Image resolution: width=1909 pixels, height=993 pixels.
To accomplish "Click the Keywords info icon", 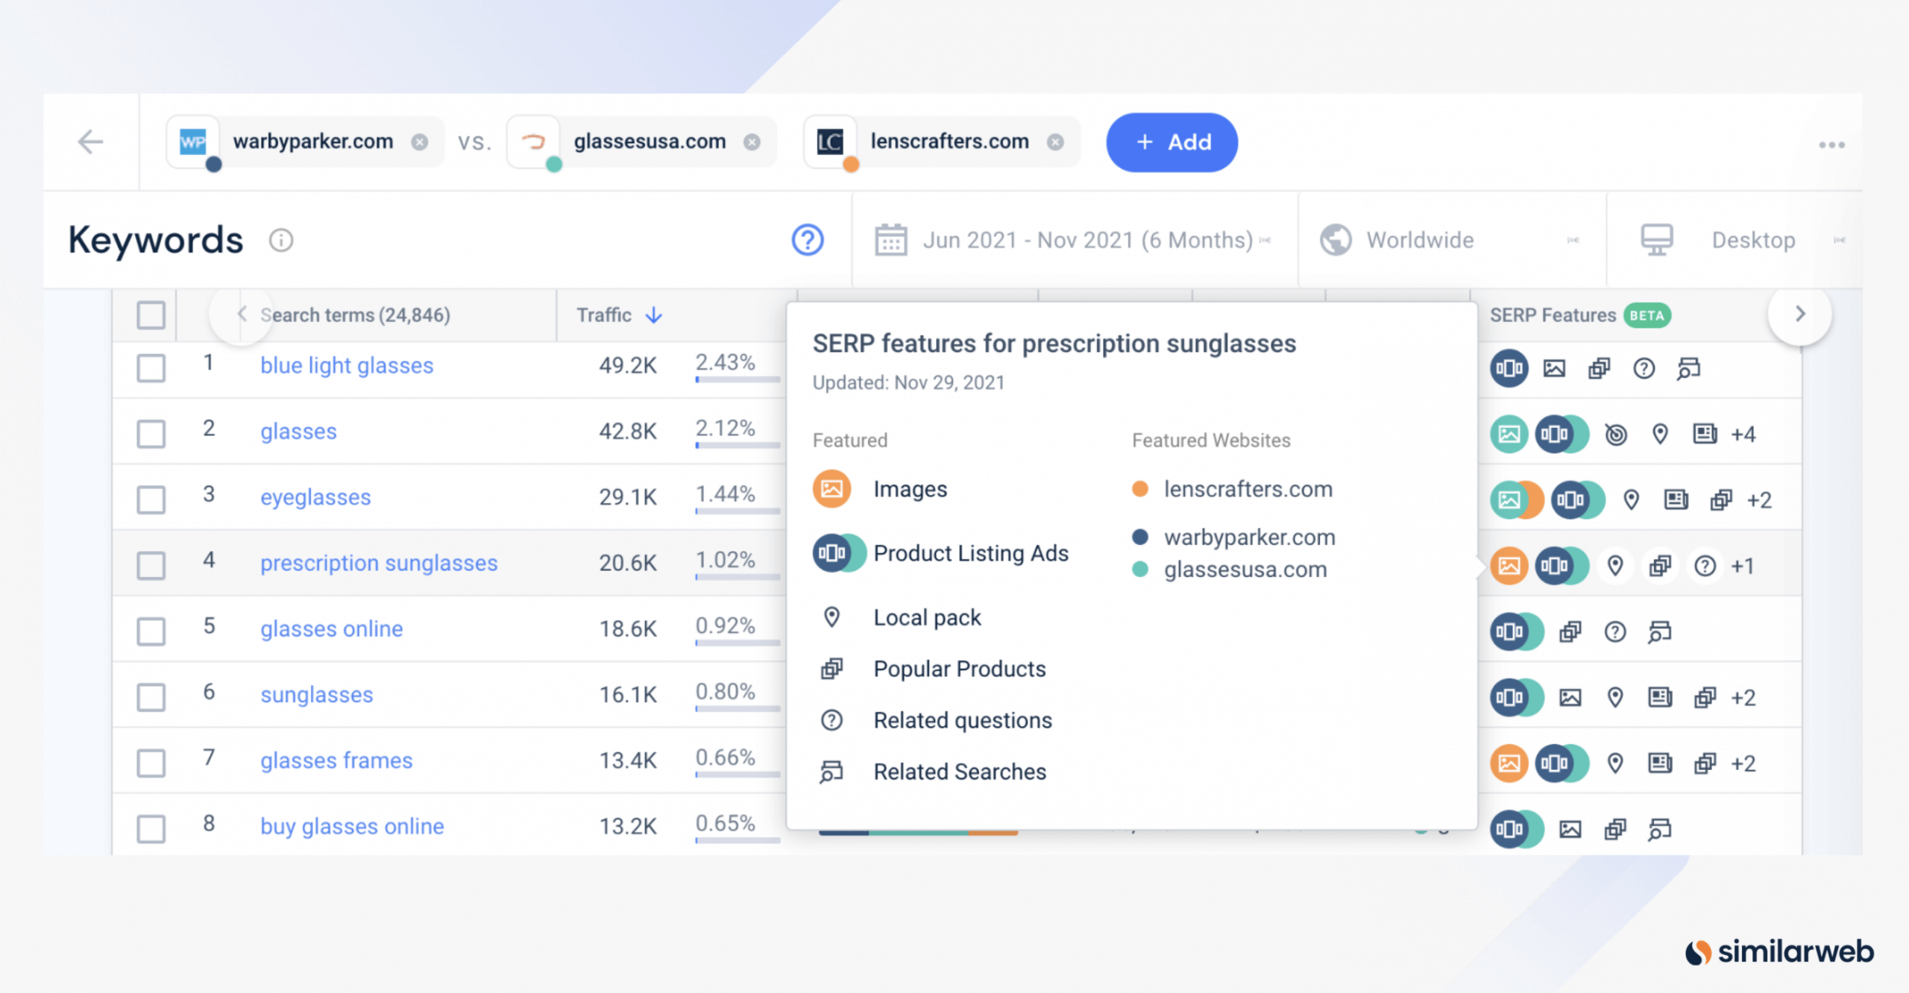I will pyautogui.click(x=281, y=240).
